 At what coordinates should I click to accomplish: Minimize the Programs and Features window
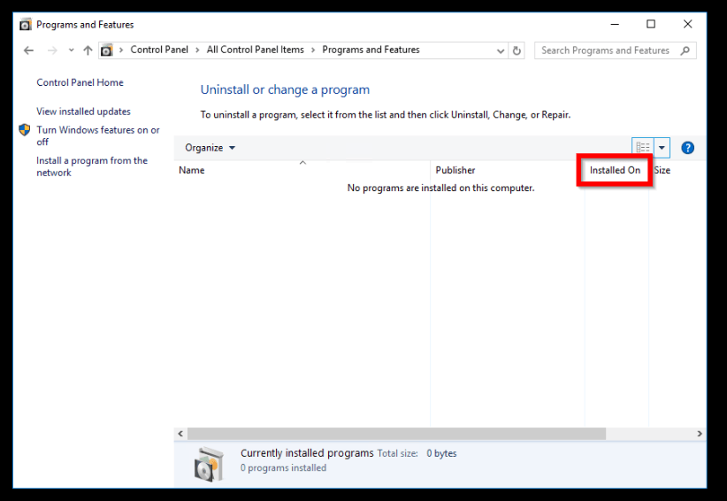[x=615, y=24]
